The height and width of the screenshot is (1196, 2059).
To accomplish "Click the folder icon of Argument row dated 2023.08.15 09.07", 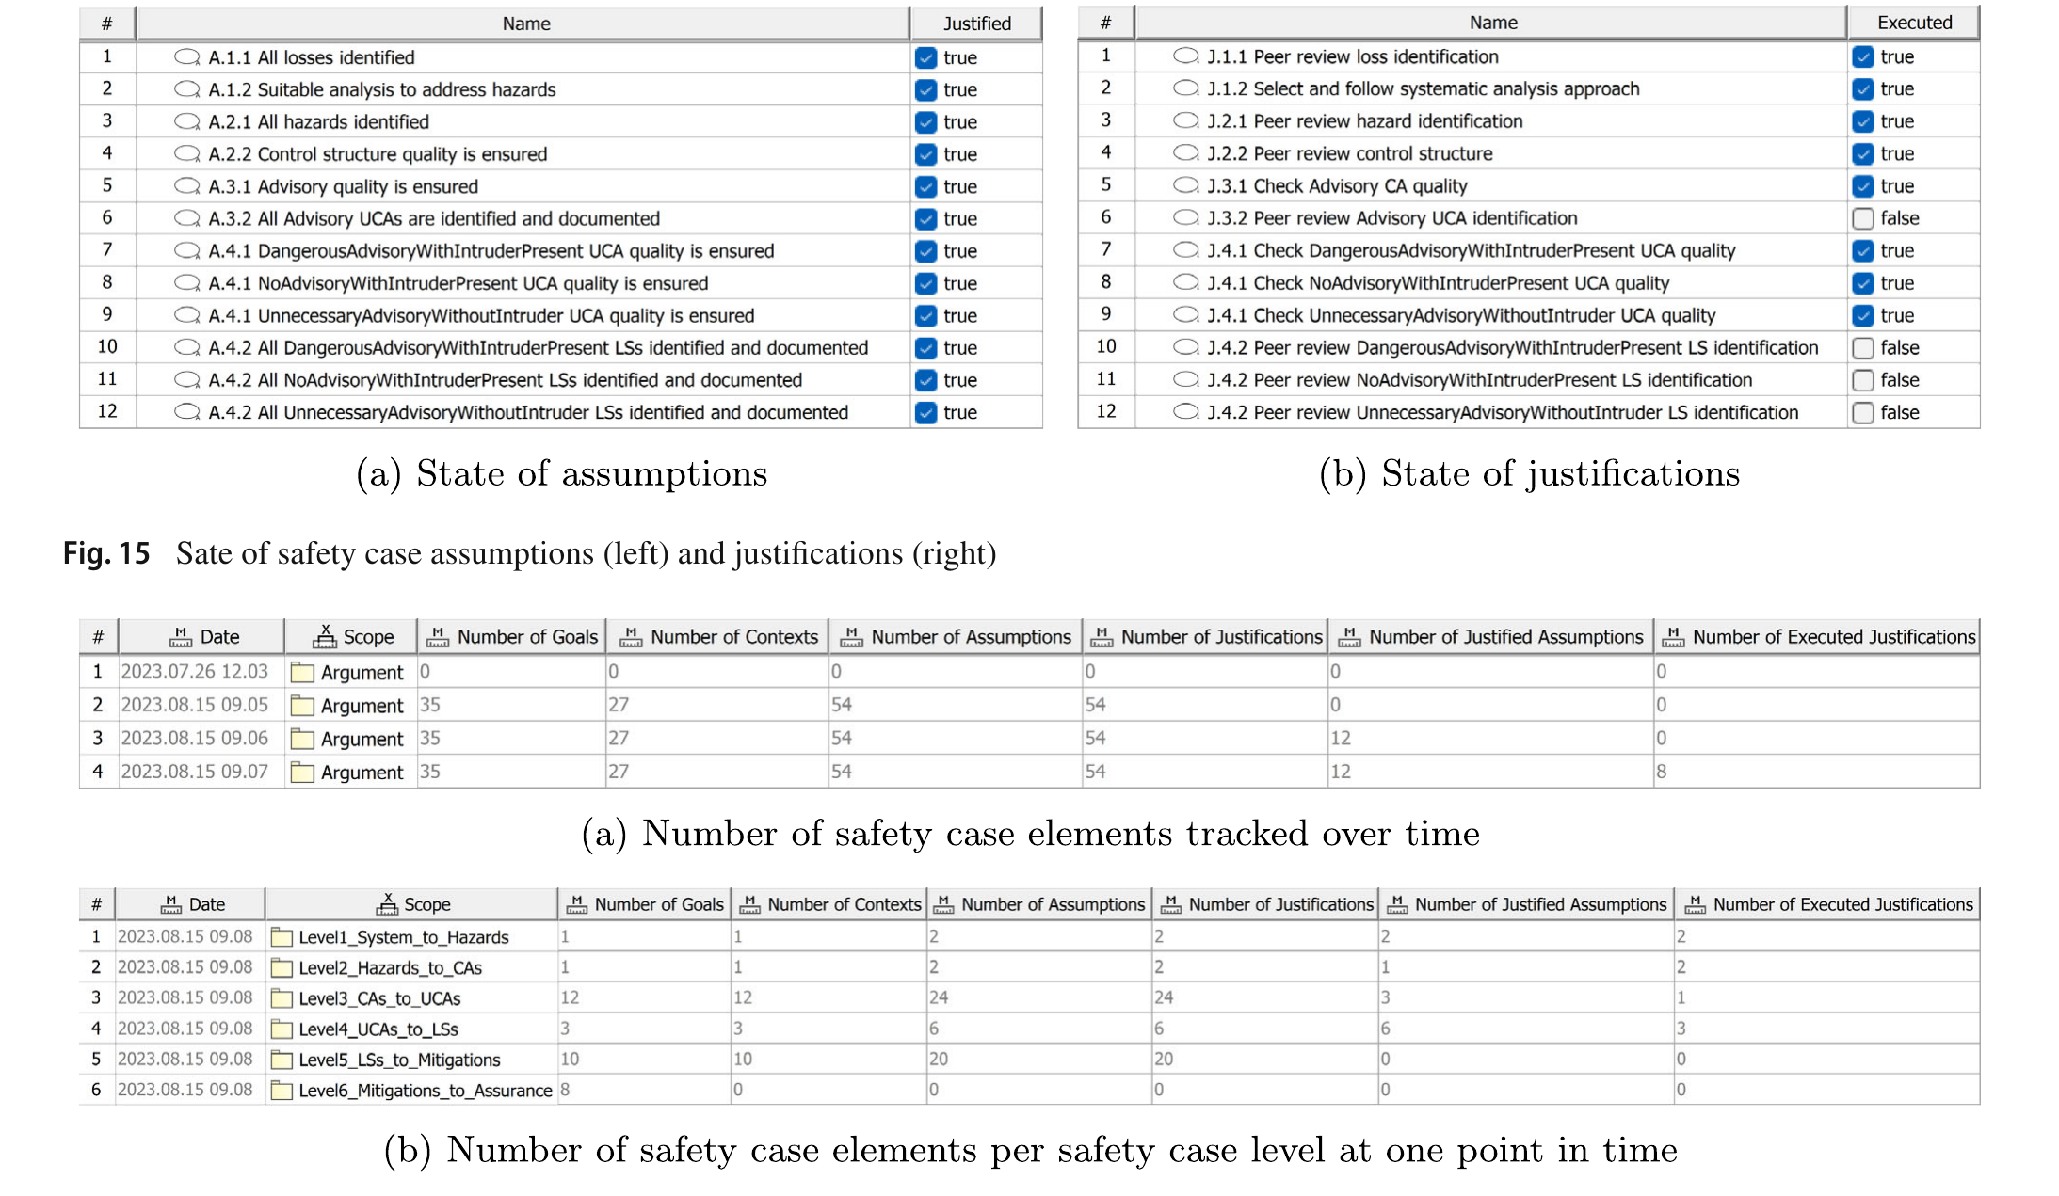I will click(302, 773).
